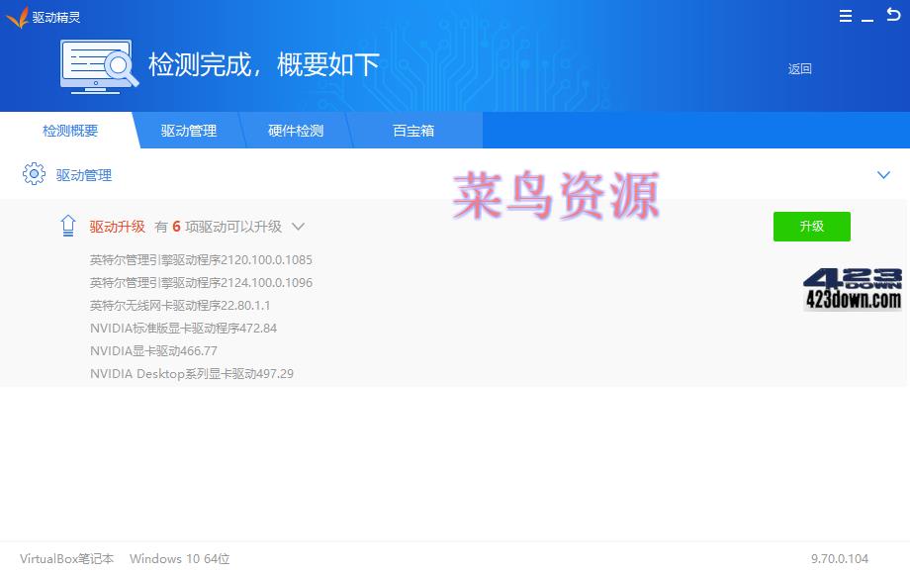Go to the 百宝箱 tab

click(x=413, y=131)
